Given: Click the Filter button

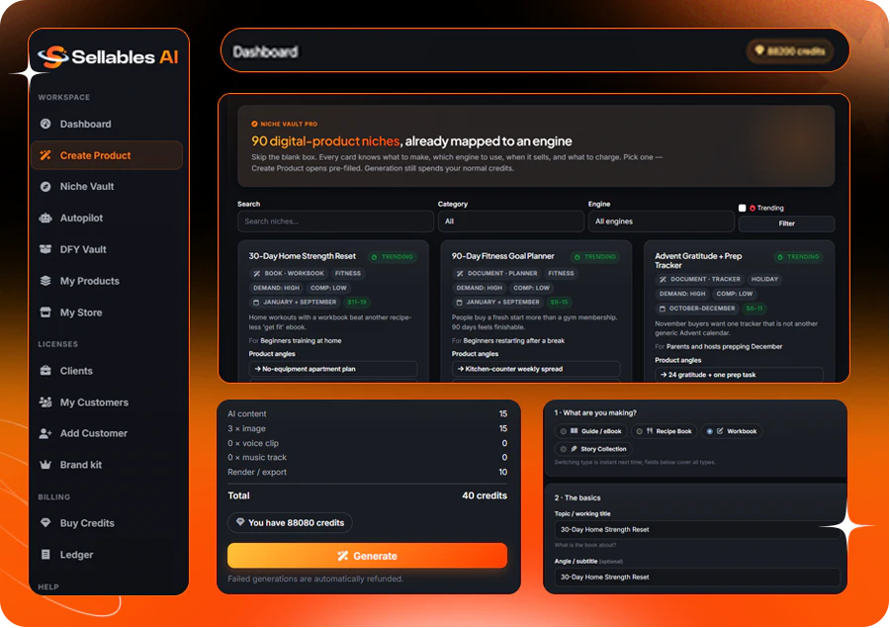Looking at the screenshot, I should pyautogui.click(x=786, y=224).
